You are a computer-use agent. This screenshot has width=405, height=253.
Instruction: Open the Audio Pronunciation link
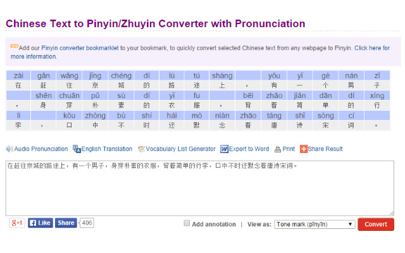pyautogui.click(x=41, y=149)
